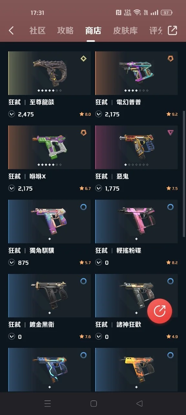186x415 pixels.
Task: Open the 鍍金黑衛 skin thumbnail
Action: pyautogui.click(x=49, y=296)
